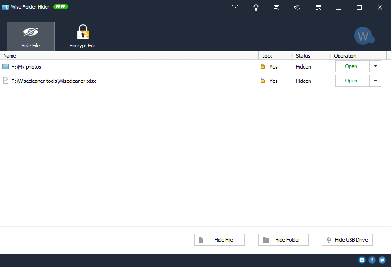Open the feedback chat icon in title bar
The width and height of the screenshot is (391, 267).
276,7
